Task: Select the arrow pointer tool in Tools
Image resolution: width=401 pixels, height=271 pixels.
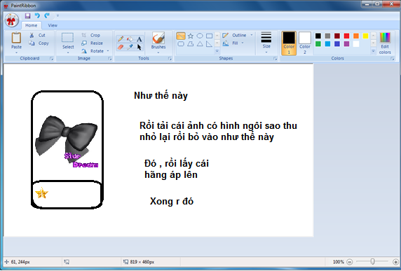Action: click(139, 47)
